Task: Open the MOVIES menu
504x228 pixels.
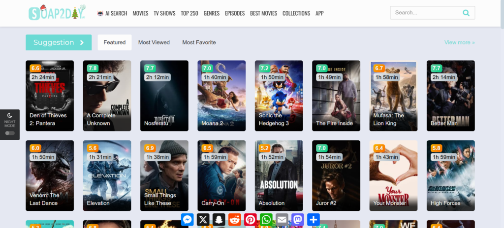Action: 140,13
